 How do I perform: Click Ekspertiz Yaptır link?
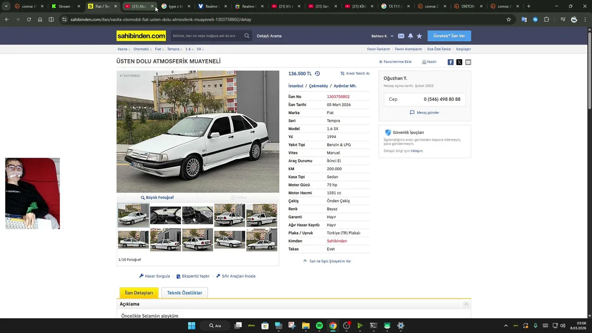pos(193,276)
